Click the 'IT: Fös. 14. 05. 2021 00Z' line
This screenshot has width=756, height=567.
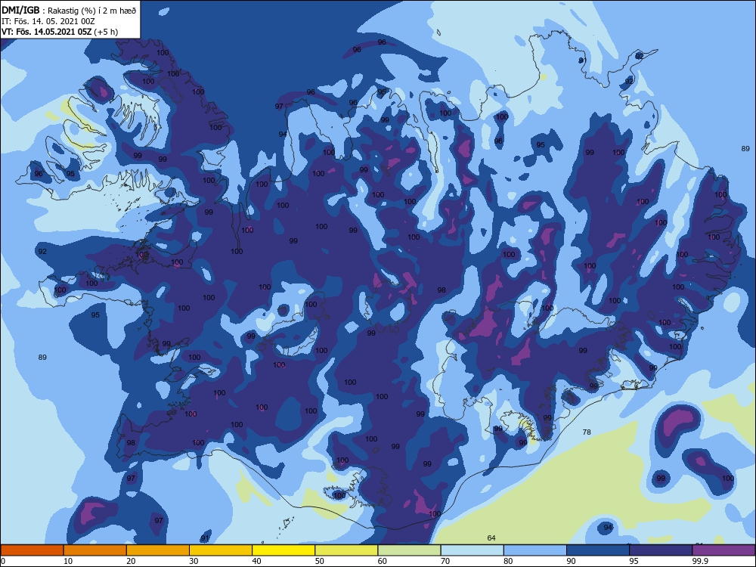[48, 21]
